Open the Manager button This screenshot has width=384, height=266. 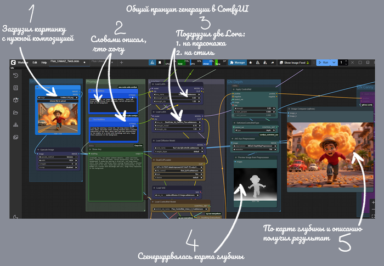tap(237, 63)
